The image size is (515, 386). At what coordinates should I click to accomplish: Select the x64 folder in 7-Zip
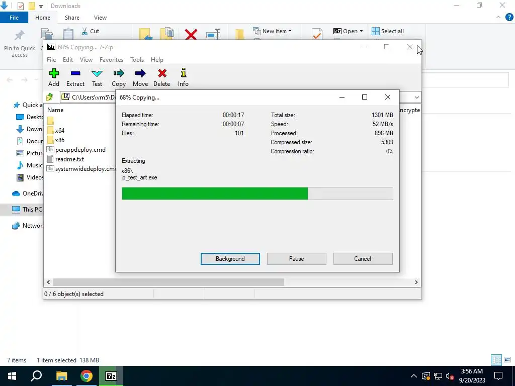56,130
